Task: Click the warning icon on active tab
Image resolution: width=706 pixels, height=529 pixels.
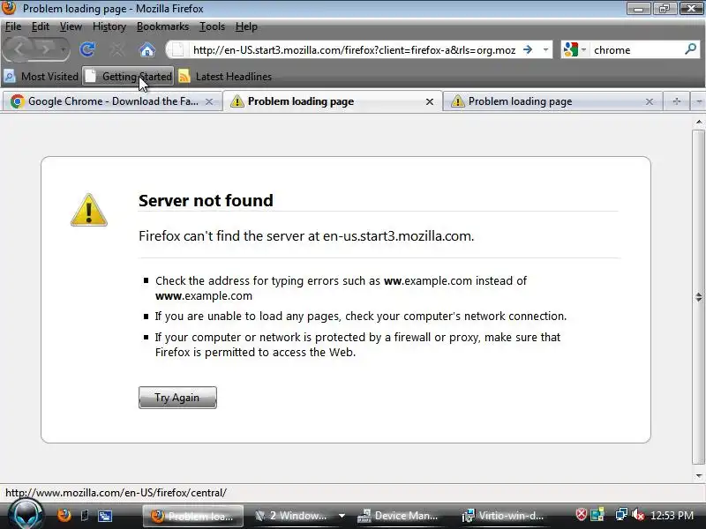Action: click(x=237, y=101)
